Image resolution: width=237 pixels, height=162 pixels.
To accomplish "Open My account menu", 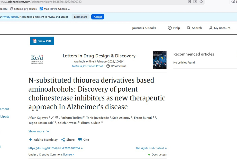I will pyautogui.click(x=220, y=28).
